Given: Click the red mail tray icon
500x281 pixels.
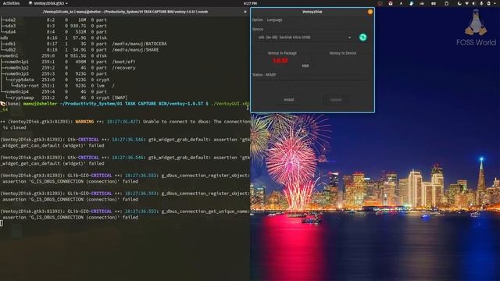Looking at the screenshot, I should [391, 3].
